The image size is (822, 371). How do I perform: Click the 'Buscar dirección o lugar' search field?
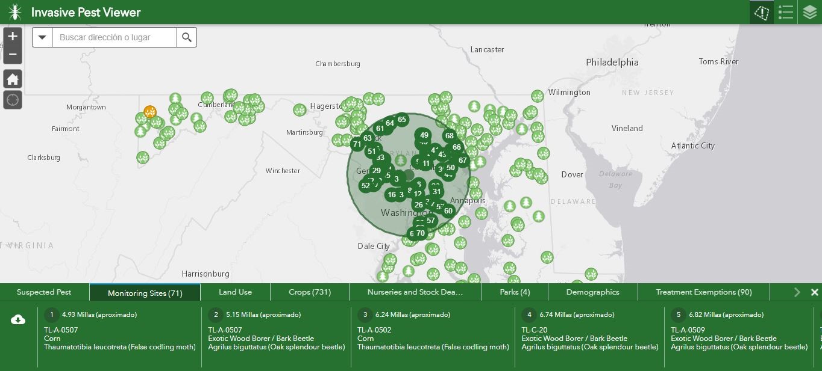click(x=115, y=37)
